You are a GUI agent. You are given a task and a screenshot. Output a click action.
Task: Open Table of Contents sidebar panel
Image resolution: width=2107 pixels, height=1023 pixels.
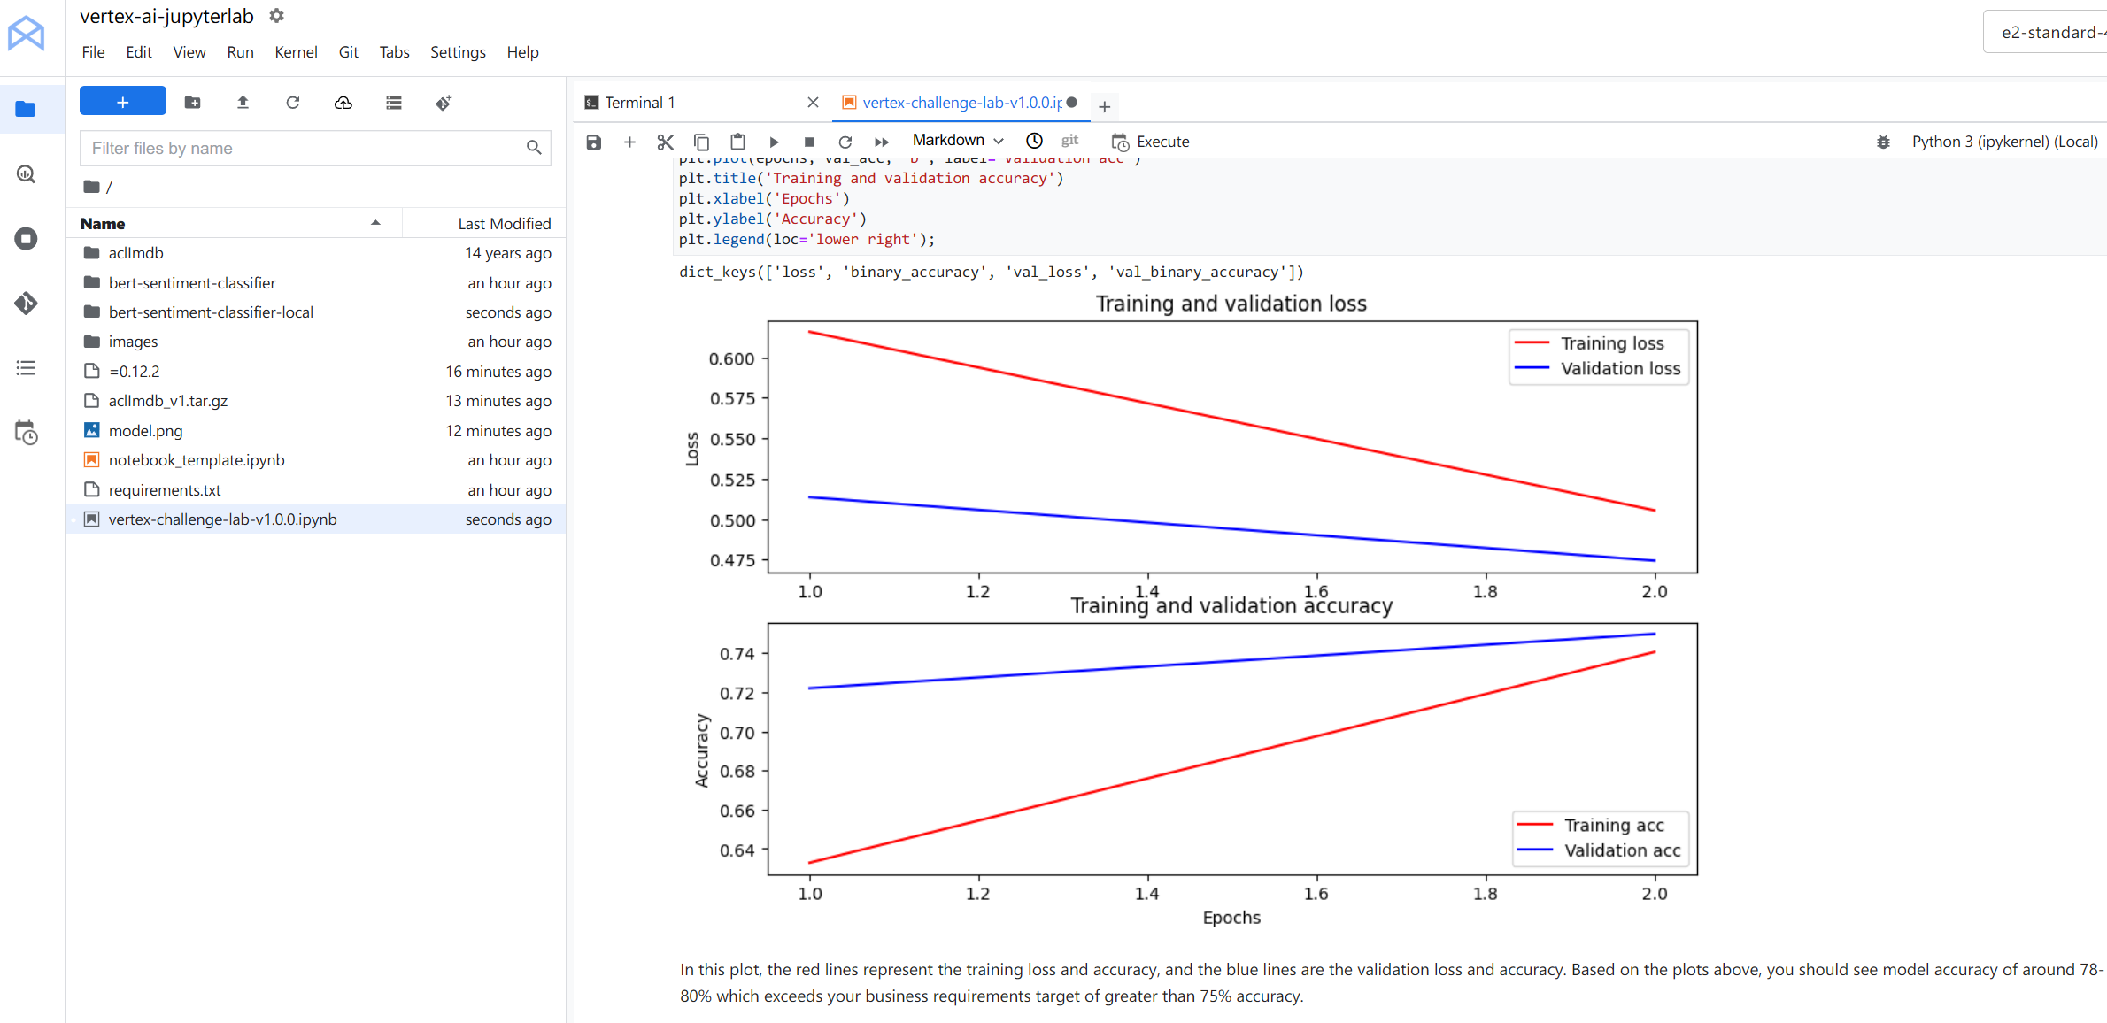click(26, 368)
